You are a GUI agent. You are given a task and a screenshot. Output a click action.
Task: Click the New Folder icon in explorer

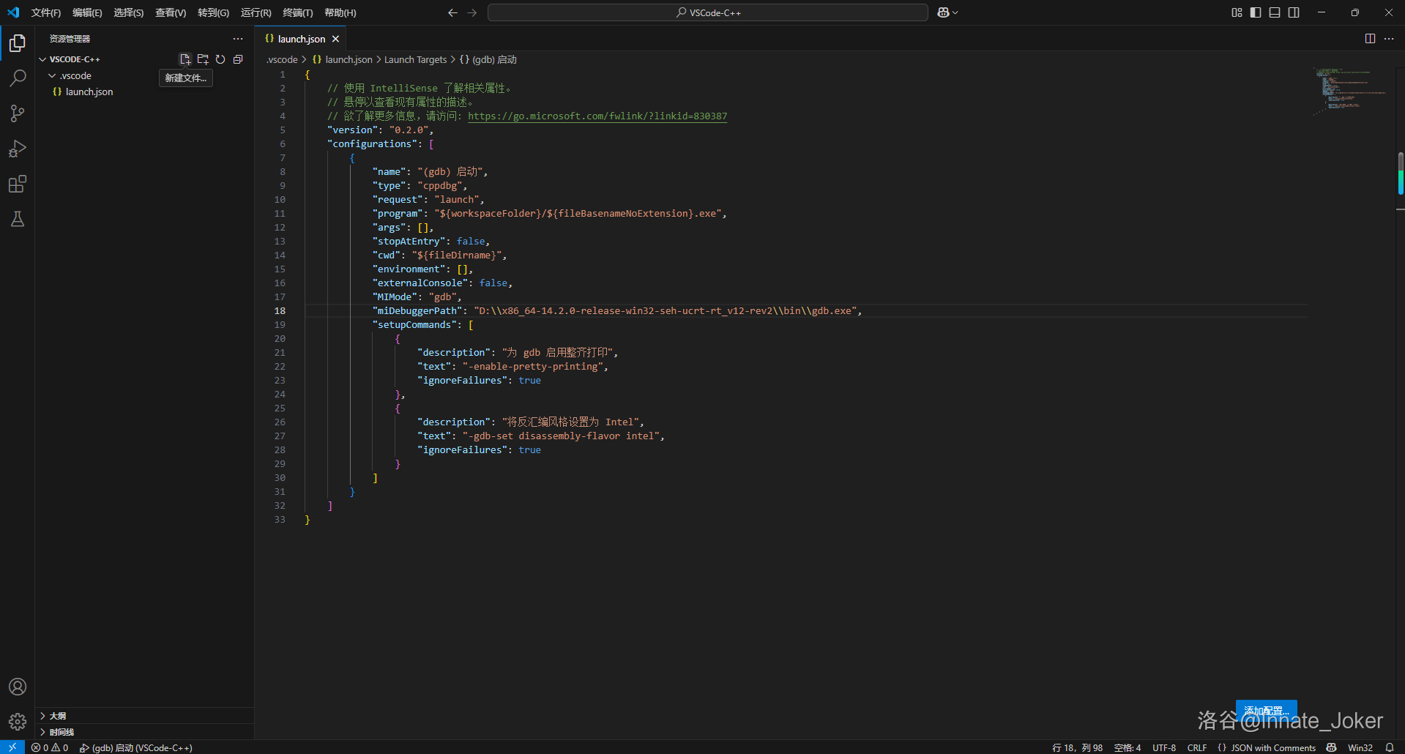(x=203, y=59)
